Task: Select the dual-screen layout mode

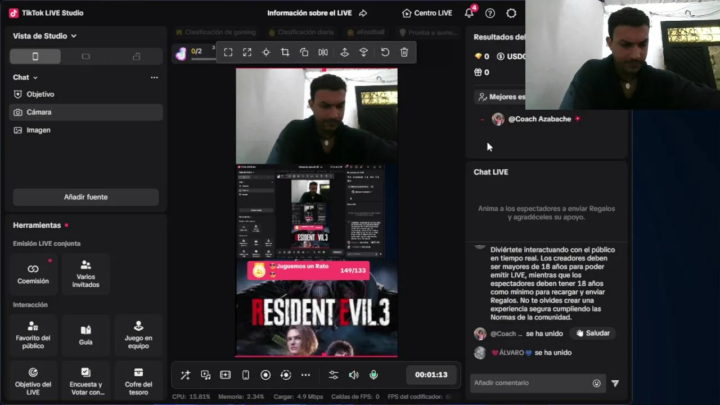Action: [x=136, y=56]
